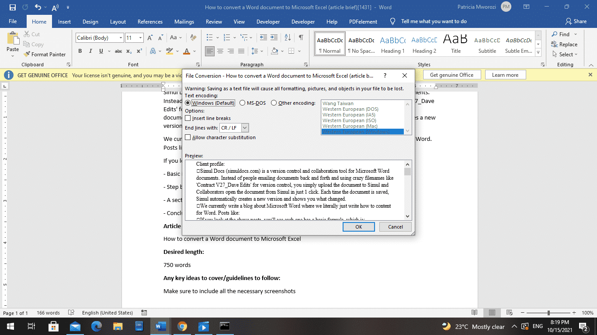Viewport: 597px width, 335px height.
Task: Select the MS-DOS text encoding radio button
Action: 243,103
